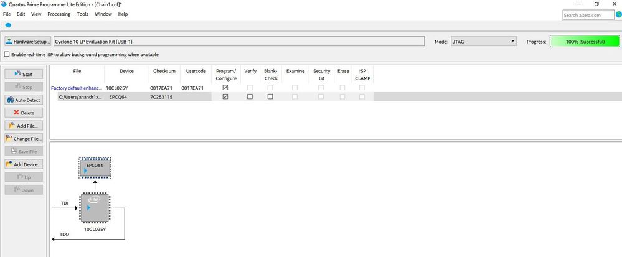Viewport: 622px width, 257px height.
Task: Open the Help menu
Action: [x=123, y=14]
